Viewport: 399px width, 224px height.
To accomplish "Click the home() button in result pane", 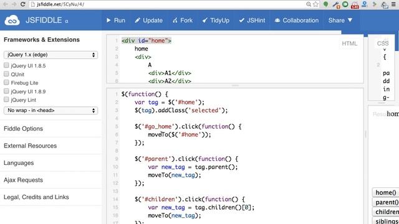I will coord(385,192).
